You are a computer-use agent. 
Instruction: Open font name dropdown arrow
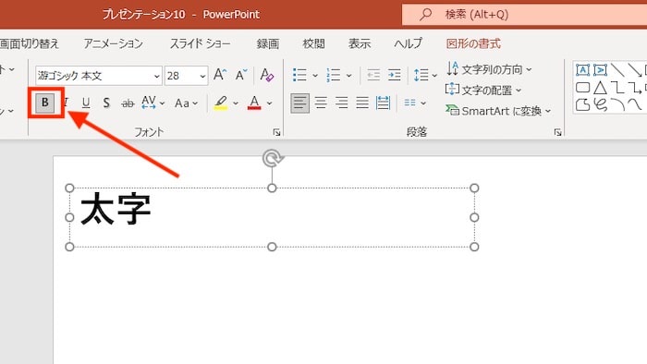point(157,77)
